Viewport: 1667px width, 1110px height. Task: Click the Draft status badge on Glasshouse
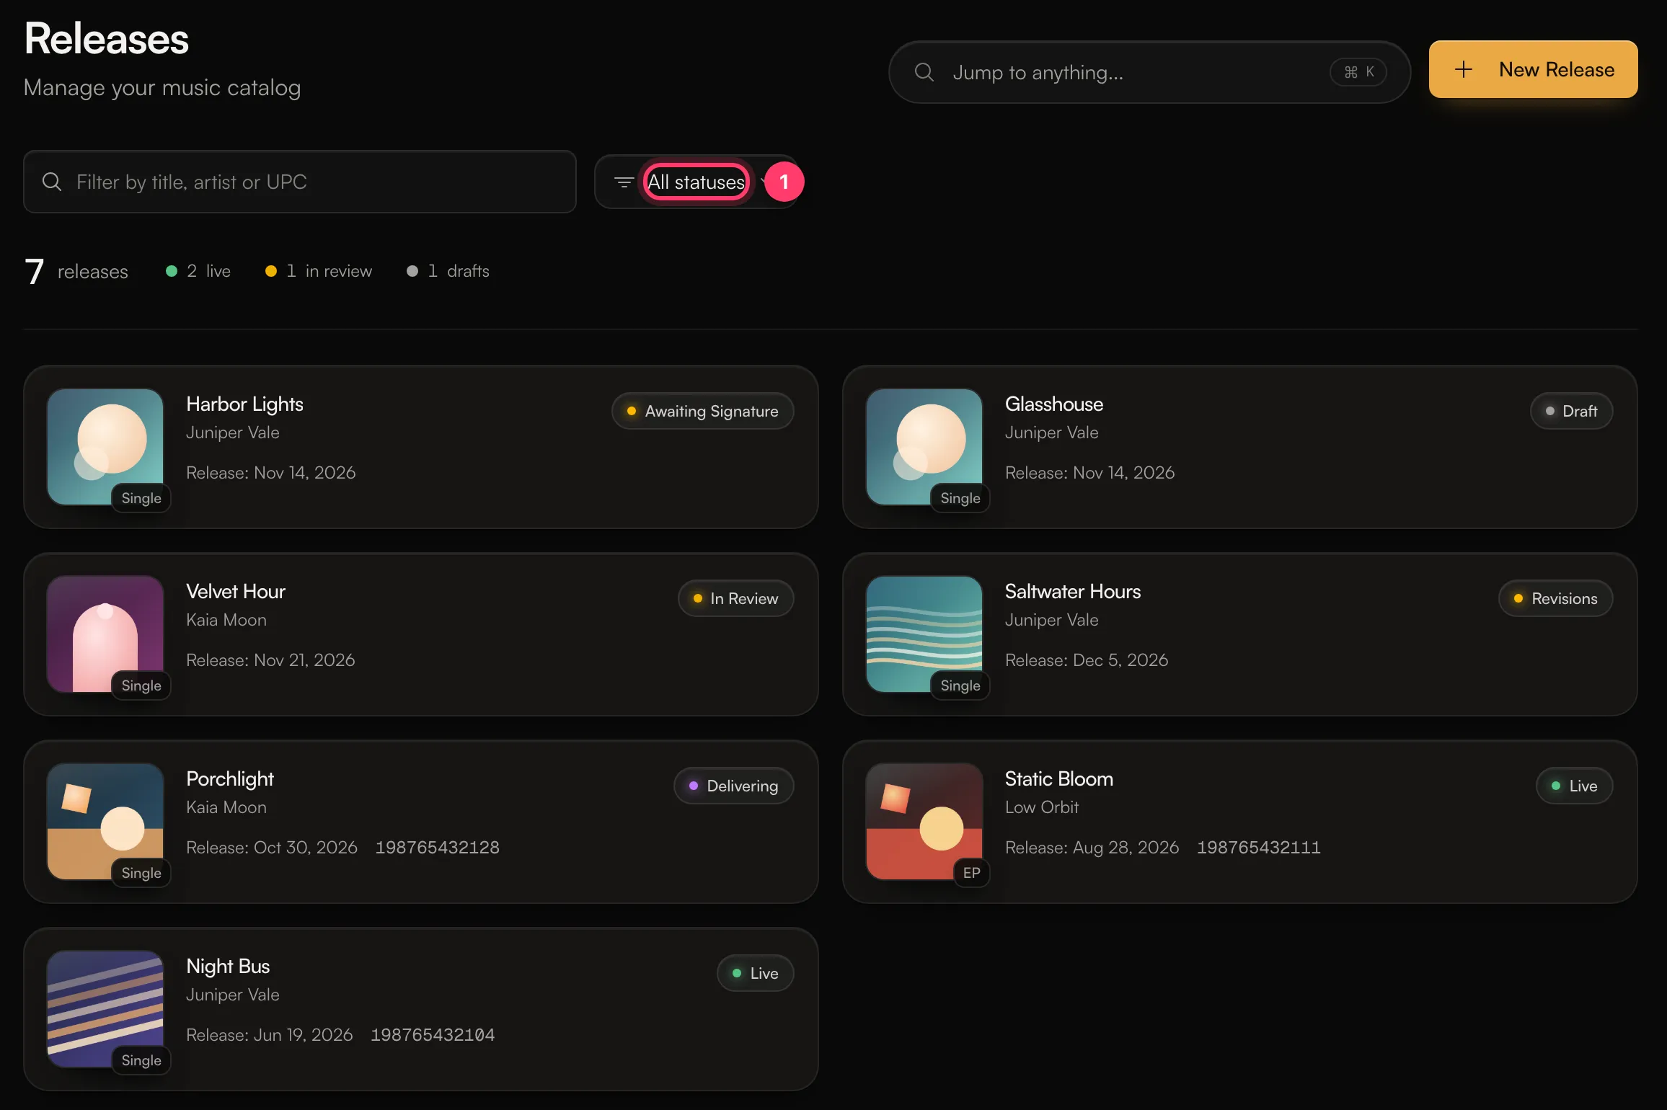coord(1572,411)
